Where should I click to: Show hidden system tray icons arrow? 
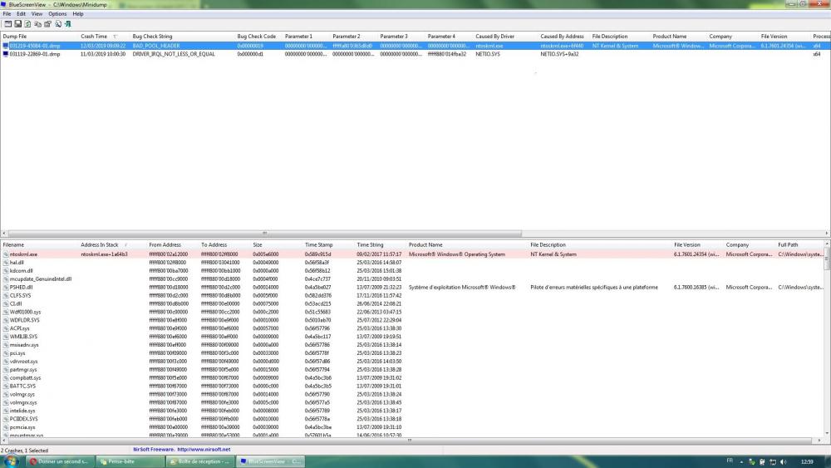tap(742, 461)
